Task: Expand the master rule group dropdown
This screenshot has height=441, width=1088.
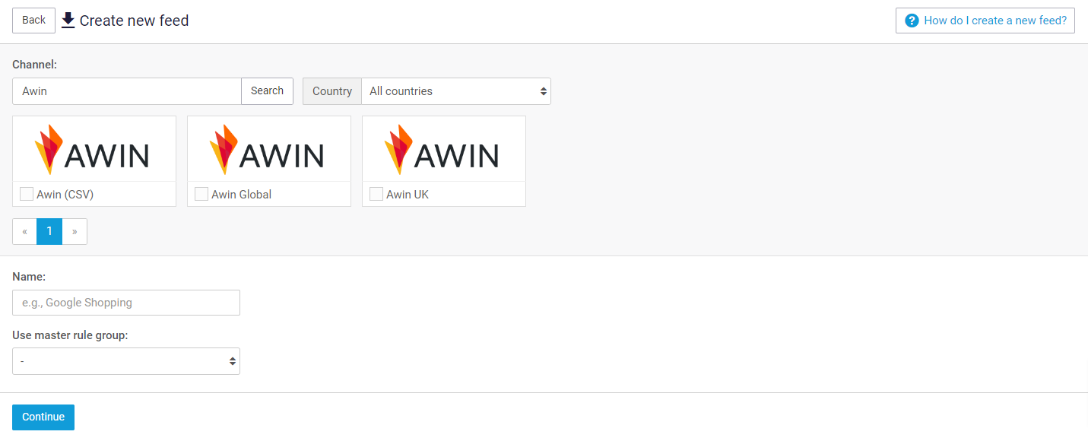Action: click(126, 361)
